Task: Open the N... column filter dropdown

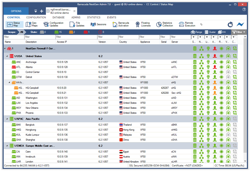Action: click(200, 37)
